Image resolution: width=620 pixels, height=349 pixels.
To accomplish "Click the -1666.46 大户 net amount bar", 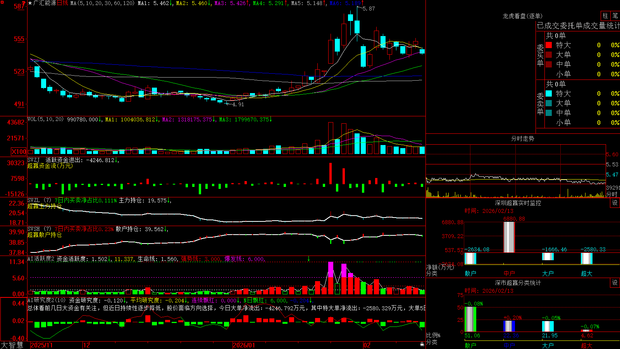I will pos(548,256).
